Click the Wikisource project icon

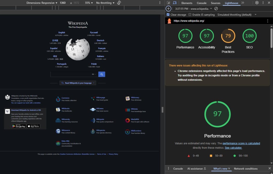(x=58, y=131)
